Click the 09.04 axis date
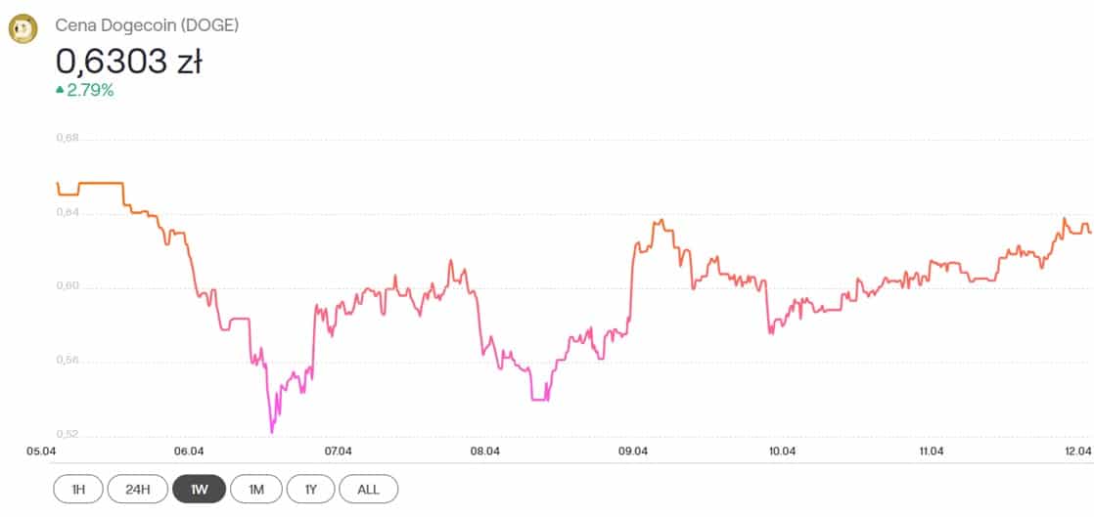Image resolution: width=1094 pixels, height=517 pixels. pos(633,452)
